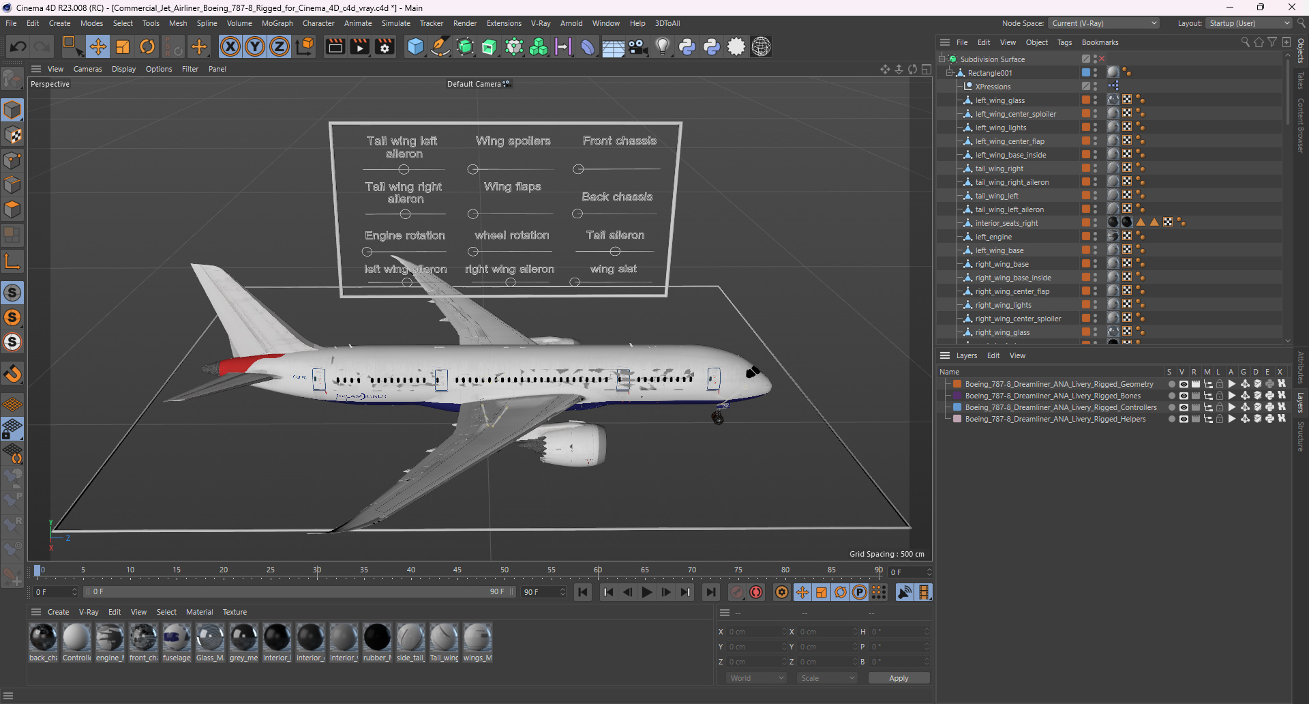The height and width of the screenshot is (704, 1309).
Task: Open the Character menu
Action: coord(318,23)
